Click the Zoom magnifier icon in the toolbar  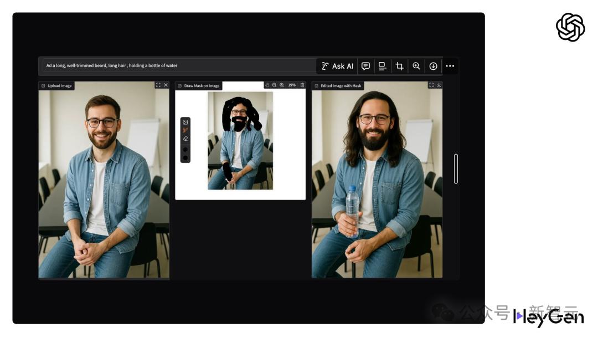click(417, 66)
